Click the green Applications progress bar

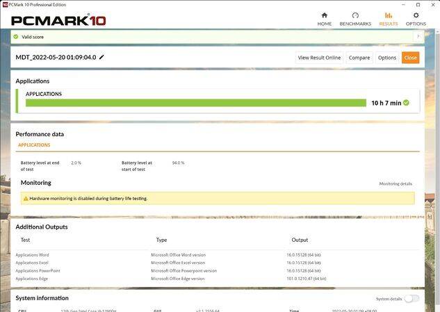196,103
